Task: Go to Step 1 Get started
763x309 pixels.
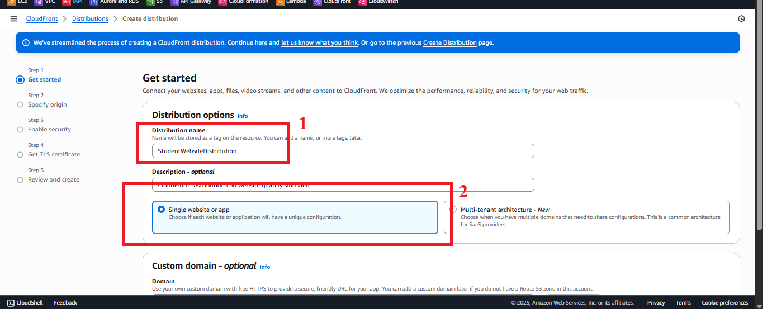Action: click(x=44, y=79)
